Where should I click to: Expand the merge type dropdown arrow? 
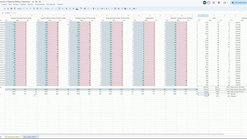pos(90,8)
